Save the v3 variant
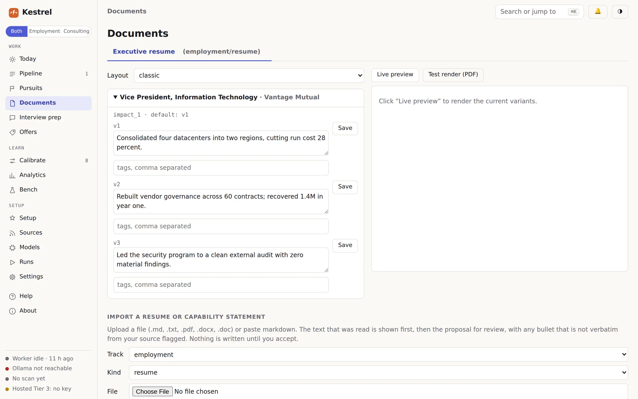This screenshot has height=399, width=638. coord(345,245)
